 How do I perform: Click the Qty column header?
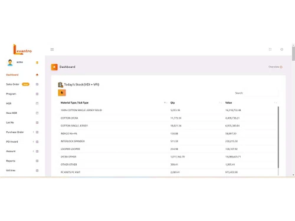[x=172, y=103]
